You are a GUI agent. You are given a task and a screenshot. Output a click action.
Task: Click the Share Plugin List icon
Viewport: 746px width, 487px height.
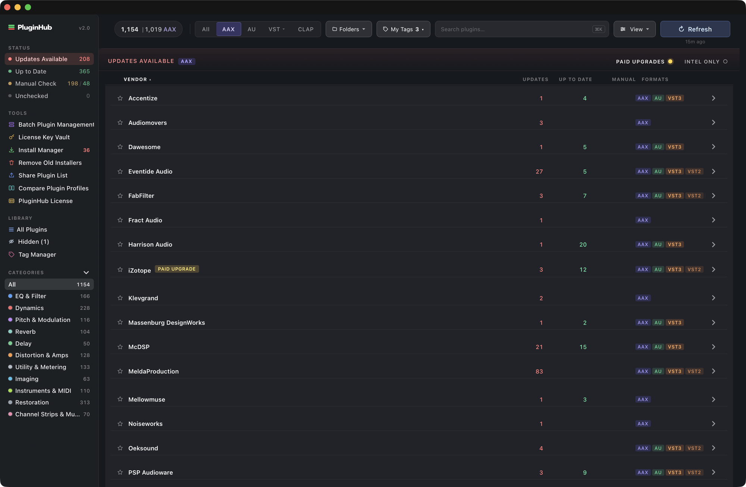[x=12, y=175]
